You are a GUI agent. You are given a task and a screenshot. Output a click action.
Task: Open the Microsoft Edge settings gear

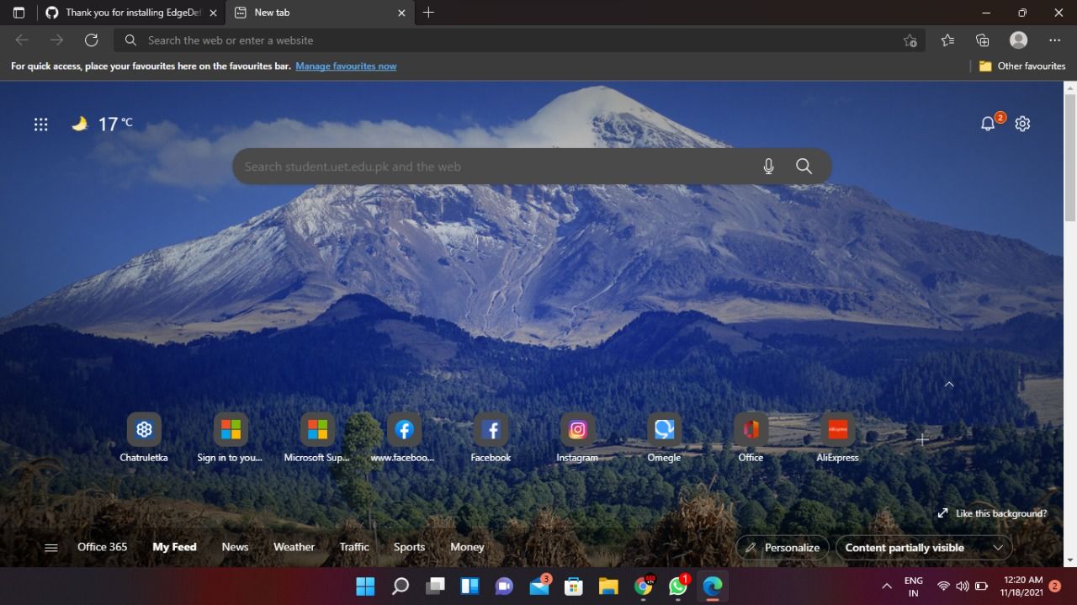(1022, 123)
